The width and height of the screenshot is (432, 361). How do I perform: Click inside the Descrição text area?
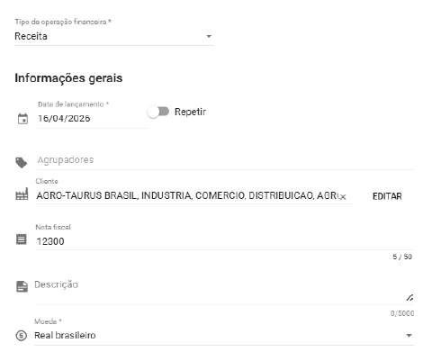tap(224, 291)
